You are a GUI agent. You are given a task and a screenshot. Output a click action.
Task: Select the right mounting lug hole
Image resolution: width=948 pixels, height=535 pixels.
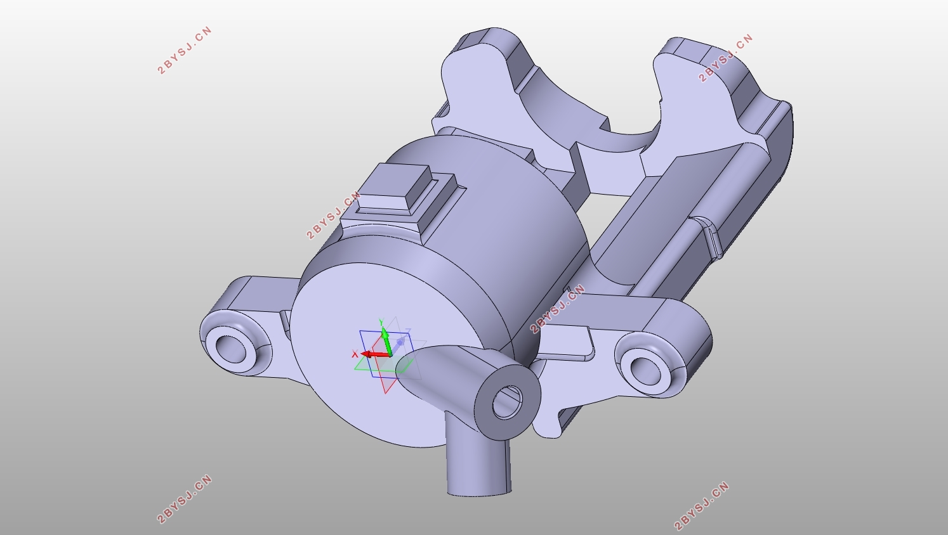(x=643, y=370)
